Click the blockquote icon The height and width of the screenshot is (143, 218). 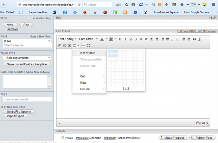pyautogui.click(x=194, y=39)
